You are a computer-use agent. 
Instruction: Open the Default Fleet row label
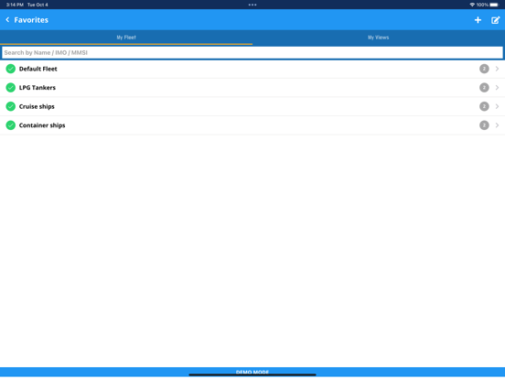(x=38, y=69)
